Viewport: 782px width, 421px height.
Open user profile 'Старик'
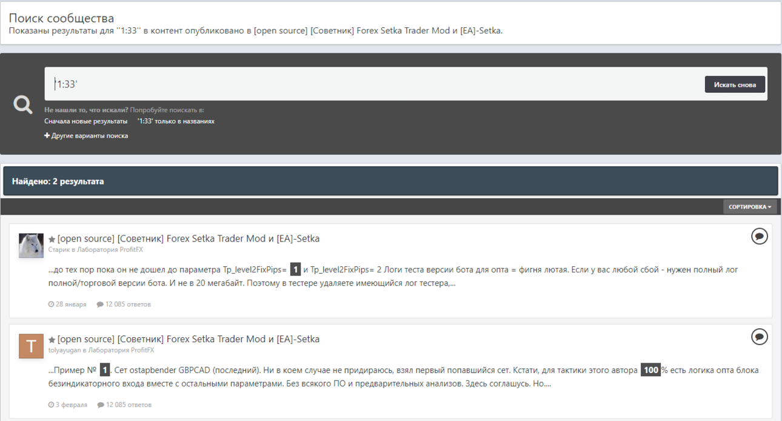pos(59,249)
